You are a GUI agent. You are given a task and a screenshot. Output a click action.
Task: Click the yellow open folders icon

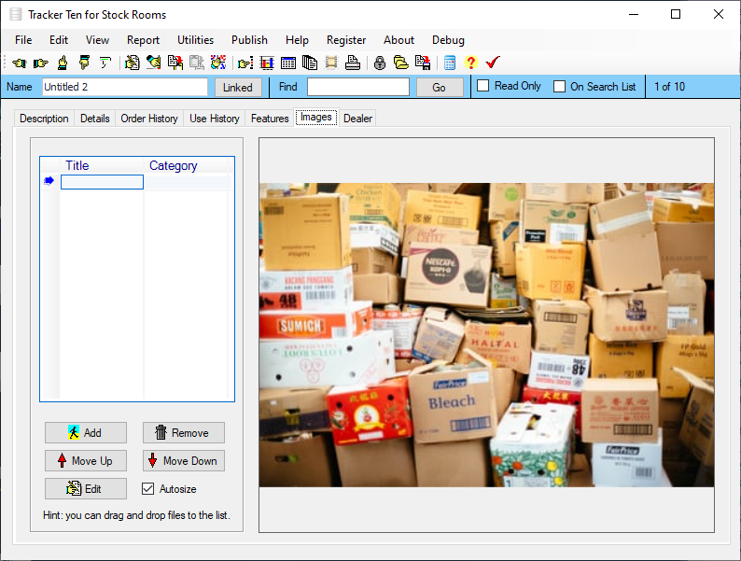pos(401,63)
